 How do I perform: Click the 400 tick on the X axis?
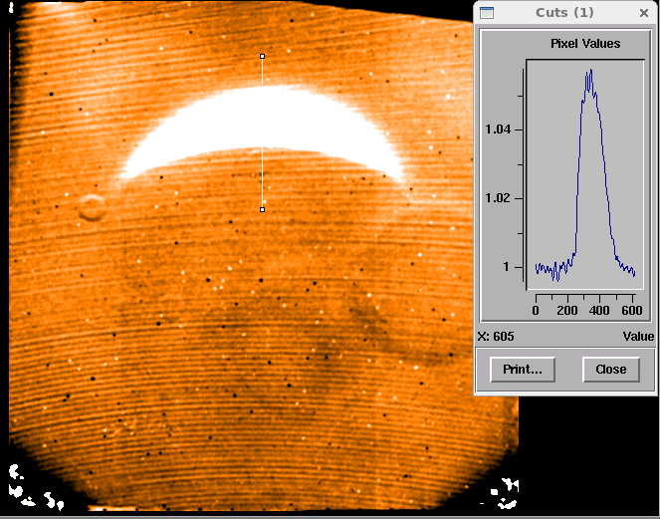[x=599, y=311]
